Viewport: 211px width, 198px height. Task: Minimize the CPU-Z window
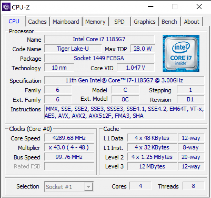(151, 7)
